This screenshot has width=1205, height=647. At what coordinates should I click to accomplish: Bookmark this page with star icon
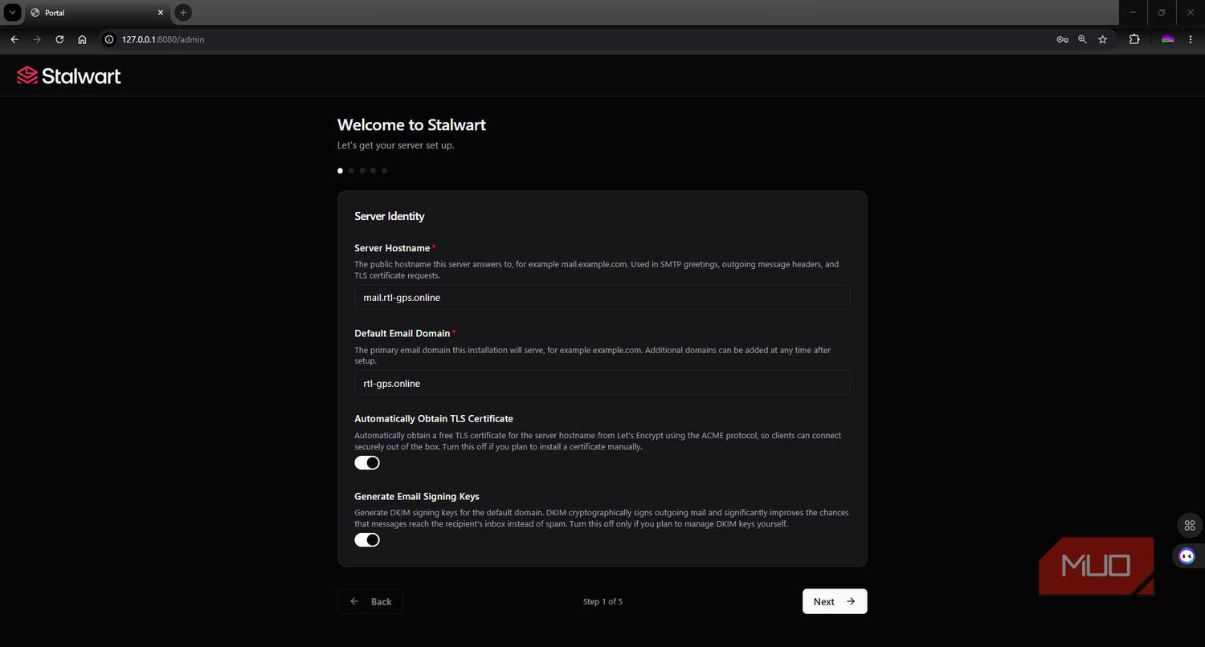click(1102, 39)
